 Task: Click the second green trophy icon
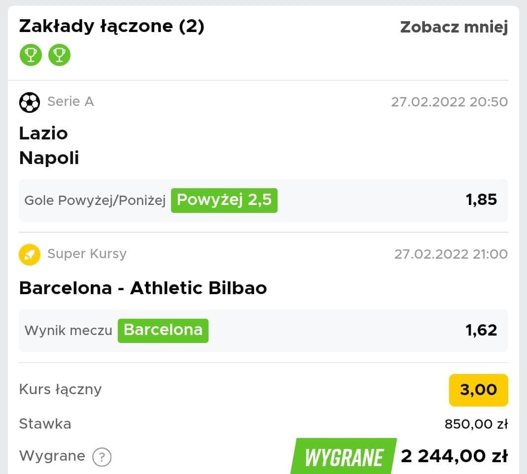(59, 55)
